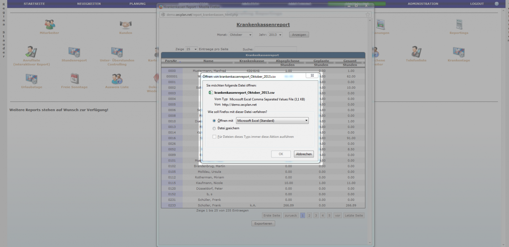Select the Öffnen mit radio button
509x247 pixels.
[x=214, y=121]
